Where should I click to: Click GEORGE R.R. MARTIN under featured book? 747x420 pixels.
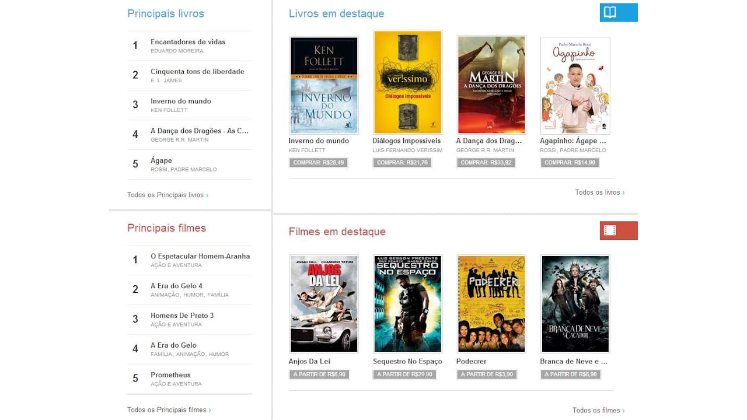[x=485, y=150]
